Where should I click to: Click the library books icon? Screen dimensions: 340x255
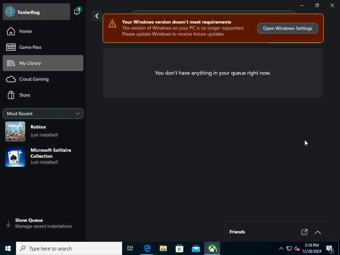click(x=11, y=63)
